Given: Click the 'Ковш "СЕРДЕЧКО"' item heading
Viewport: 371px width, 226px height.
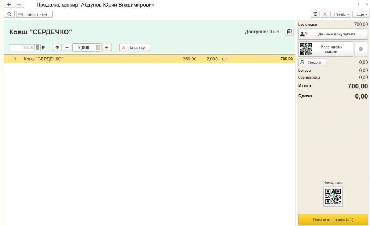Looking at the screenshot, I should pyautogui.click(x=41, y=32).
